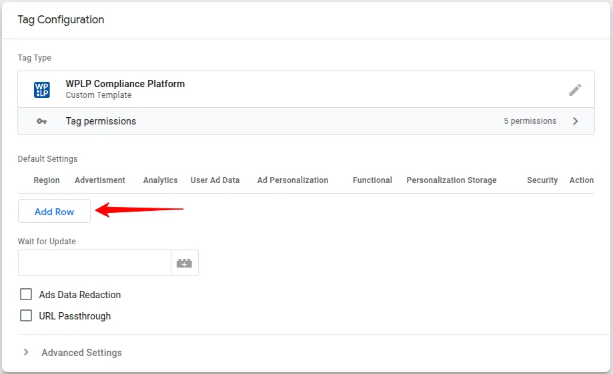Expand Tag permissions with right chevron
613x374 pixels.
coord(575,121)
